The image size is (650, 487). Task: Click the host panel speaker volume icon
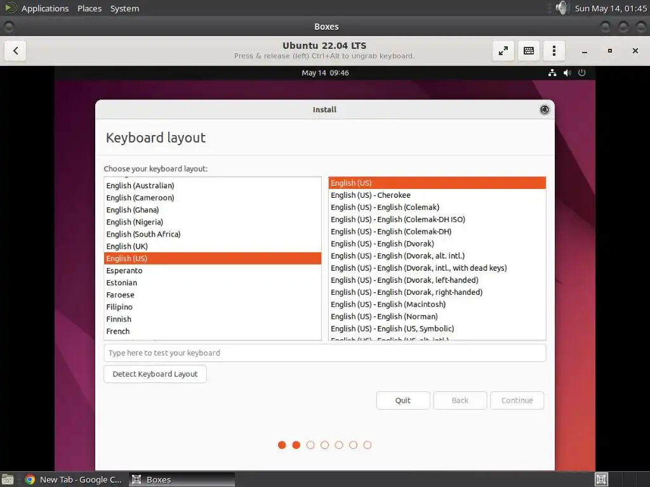click(562, 8)
